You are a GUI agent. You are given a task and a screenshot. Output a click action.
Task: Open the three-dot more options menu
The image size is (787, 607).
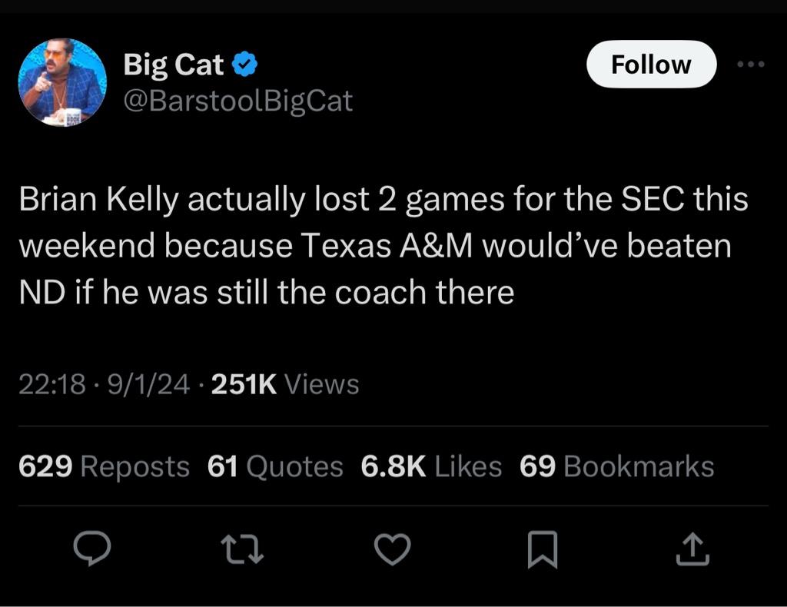(x=750, y=65)
